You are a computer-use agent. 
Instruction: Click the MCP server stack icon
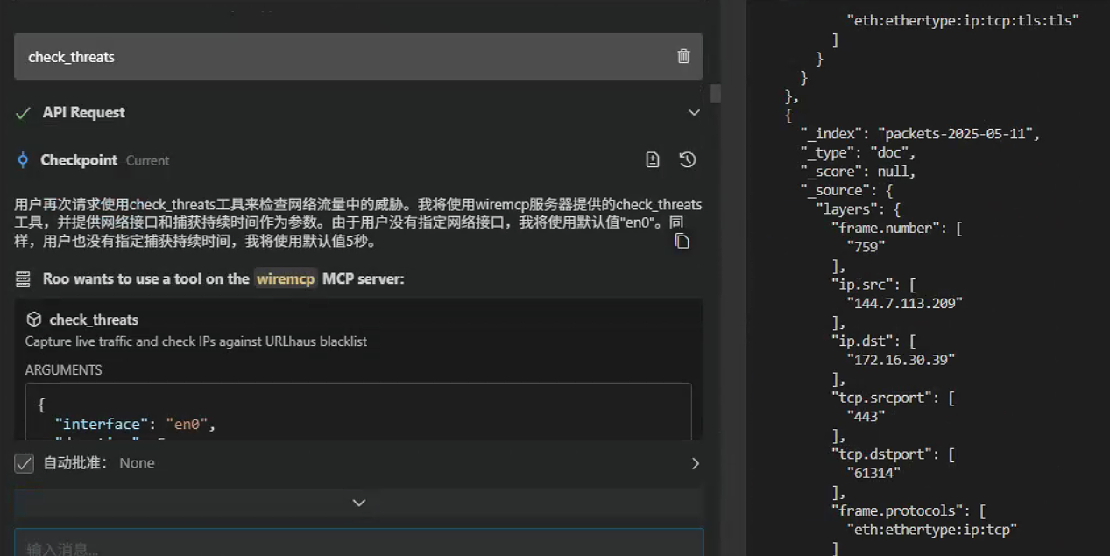24,279
